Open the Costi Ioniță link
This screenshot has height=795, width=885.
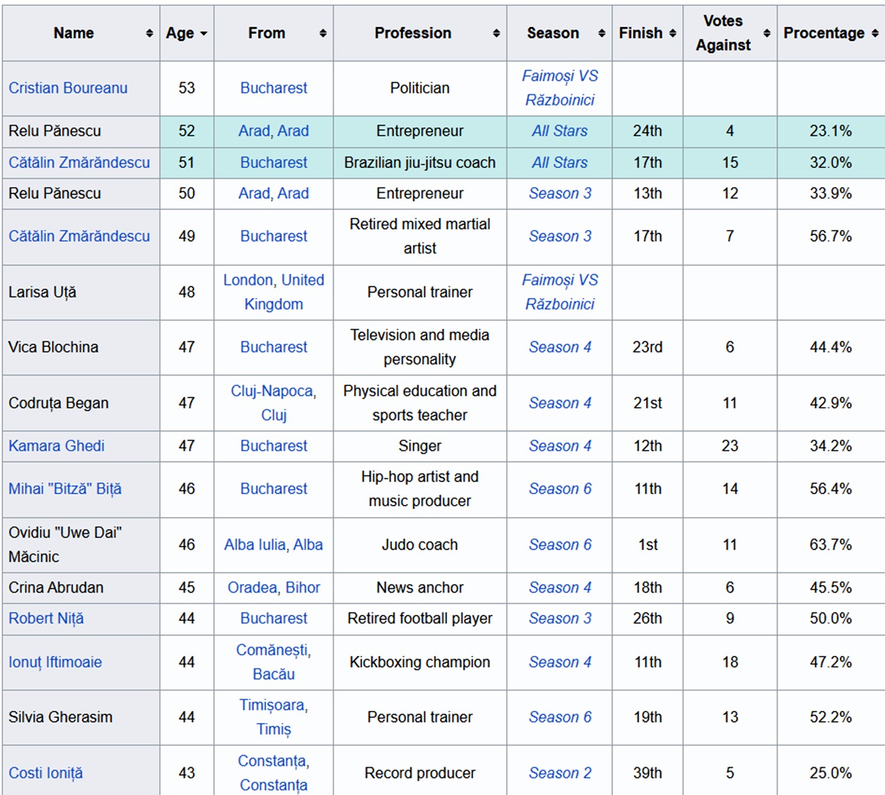46,772
